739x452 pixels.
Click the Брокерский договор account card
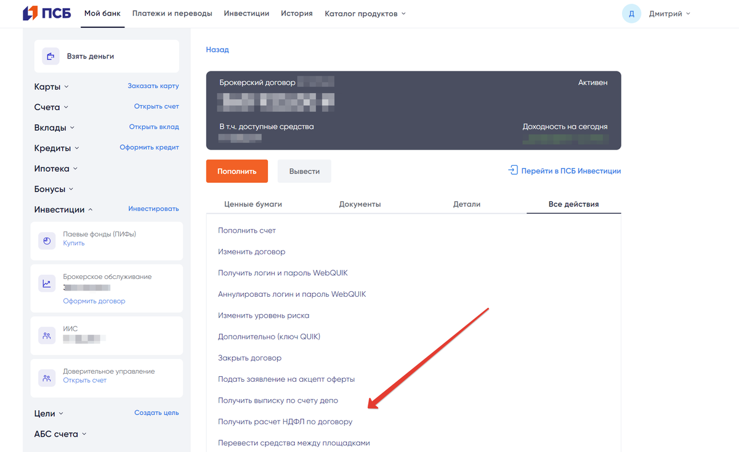tap(413, 110)
